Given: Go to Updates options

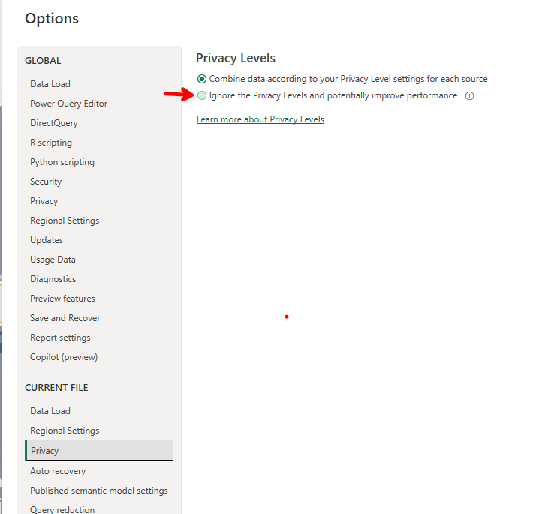Looking at the screenshot, I should 47,240.
